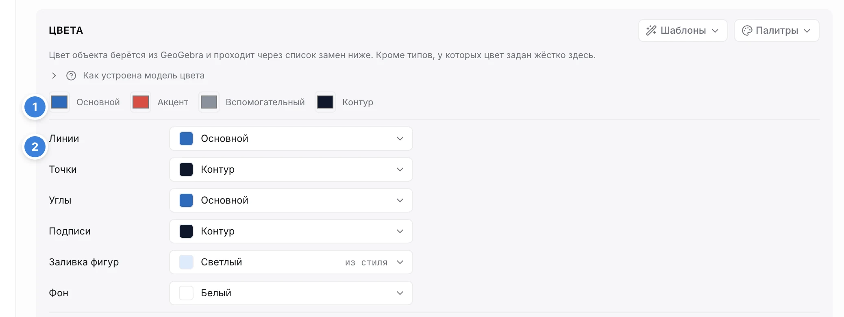Click the Заливка фигур row label

84,262
